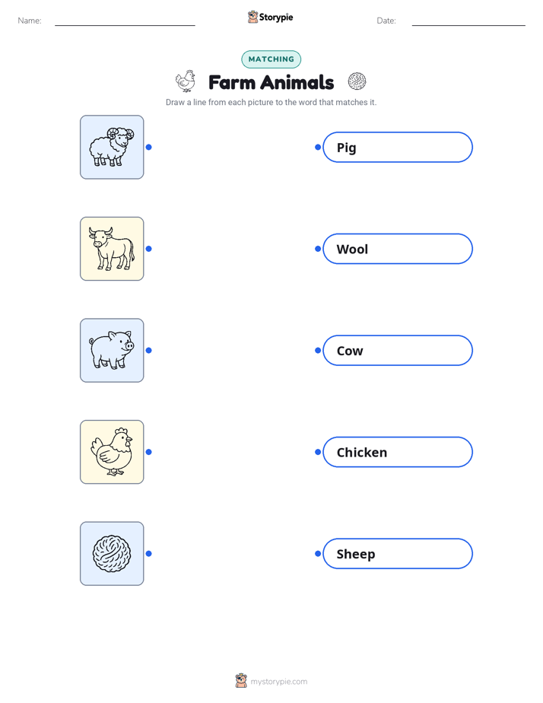The width and height of the screenshot is (543, 703).
Task: Click the footer Storypie mascot icon
Action: click(241, 681)
